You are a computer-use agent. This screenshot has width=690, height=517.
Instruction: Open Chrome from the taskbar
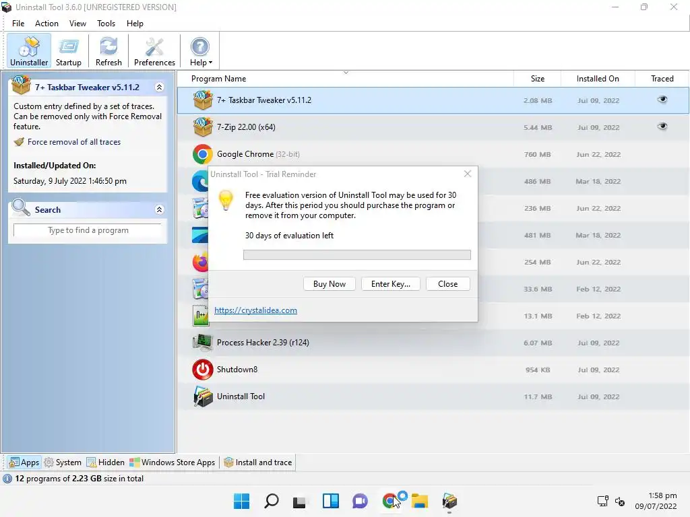tap(390, 501)
